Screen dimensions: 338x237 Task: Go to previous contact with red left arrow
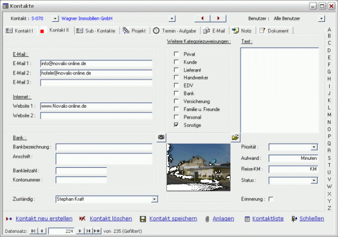pyautogui.click(x=203, y=18)
